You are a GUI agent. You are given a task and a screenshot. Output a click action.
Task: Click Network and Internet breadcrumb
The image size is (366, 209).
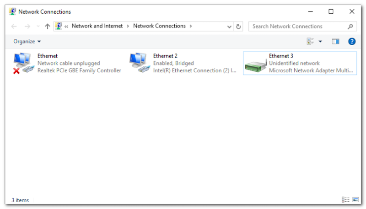coord(97,26)
